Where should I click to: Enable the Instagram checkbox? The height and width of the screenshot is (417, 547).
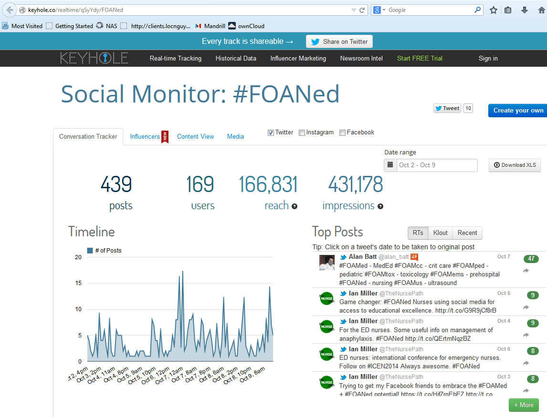(x=302, y=132)
